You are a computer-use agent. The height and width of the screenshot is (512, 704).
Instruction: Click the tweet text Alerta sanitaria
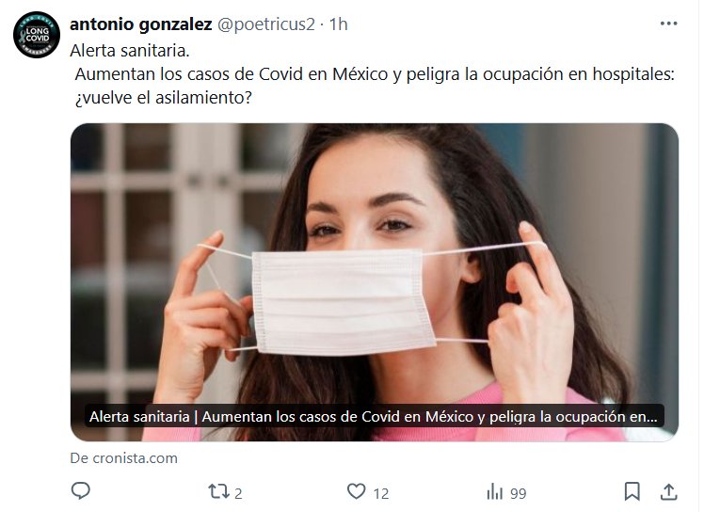[130, 51]
